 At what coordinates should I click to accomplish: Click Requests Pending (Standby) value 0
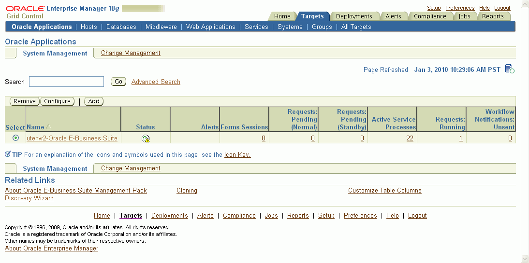click(x=362, y=138)
